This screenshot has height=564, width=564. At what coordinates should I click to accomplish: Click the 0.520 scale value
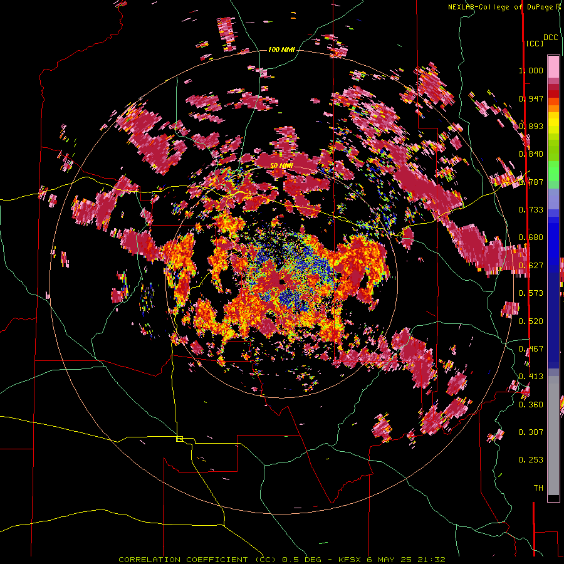pos(531,321)
